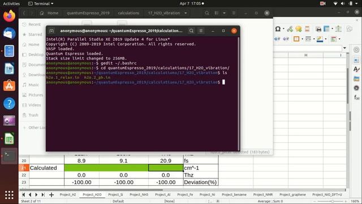
Task: Launch Thunderbird mail from the dock
Action: pyautogui.click(x=9, y=33)
